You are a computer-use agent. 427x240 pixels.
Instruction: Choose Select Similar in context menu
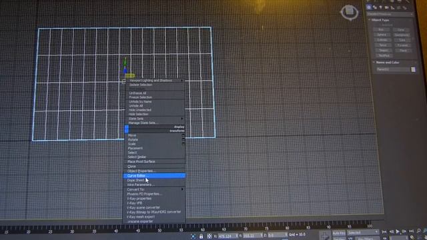[x=155, y=157]
